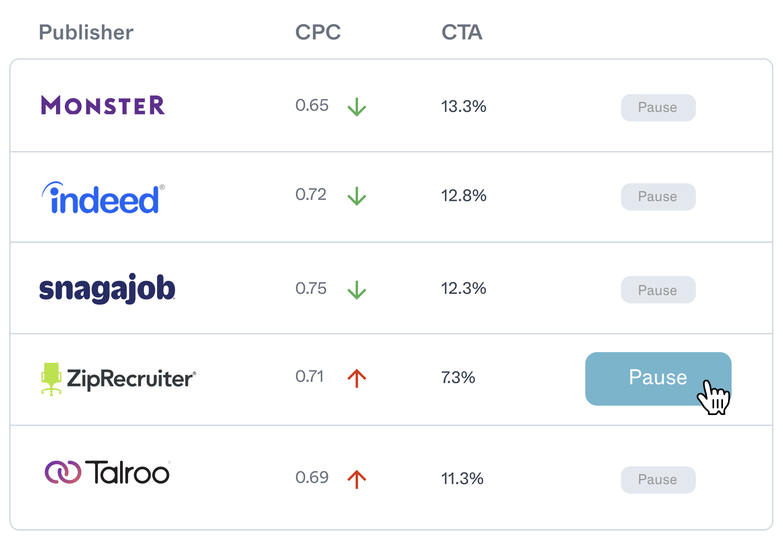Click the Indeed publisher logo
Image resolution: width=783 pixels, height=541 pixels.
point(103,198)
